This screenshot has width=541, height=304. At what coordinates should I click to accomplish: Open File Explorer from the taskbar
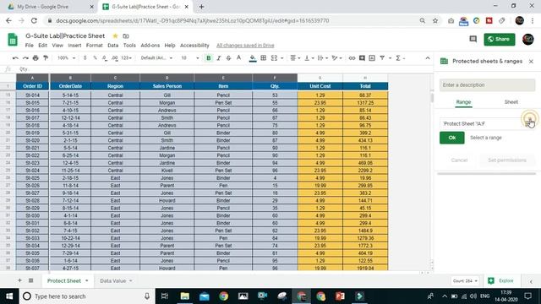tap(185, 296)
